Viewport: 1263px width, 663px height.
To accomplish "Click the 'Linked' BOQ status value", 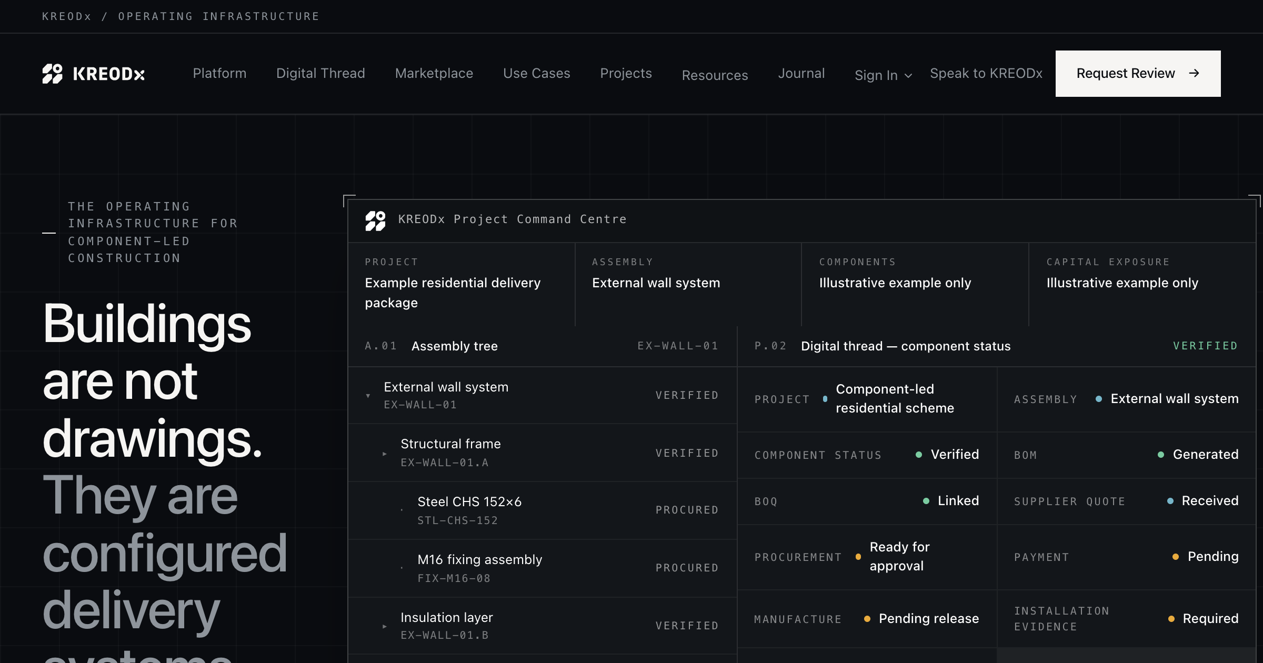I will (958, 500).
